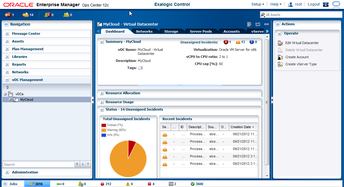The image size is (344, 187).
Task: Expand the Resource Allocation panel
Action: click(x=102, y=93)
